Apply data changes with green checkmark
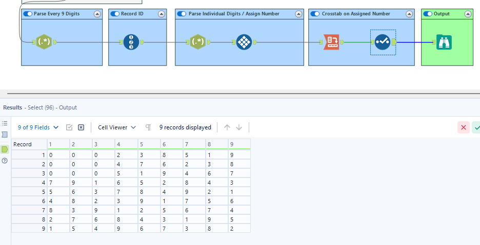Screen dimensions: 480x245 476,127
